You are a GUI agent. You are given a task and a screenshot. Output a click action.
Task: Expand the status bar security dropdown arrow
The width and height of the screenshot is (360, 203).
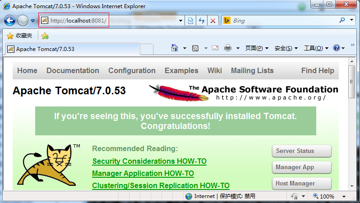(303, 196)
